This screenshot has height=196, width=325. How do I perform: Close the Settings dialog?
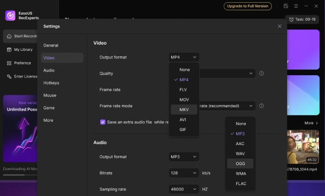point(279,26)
